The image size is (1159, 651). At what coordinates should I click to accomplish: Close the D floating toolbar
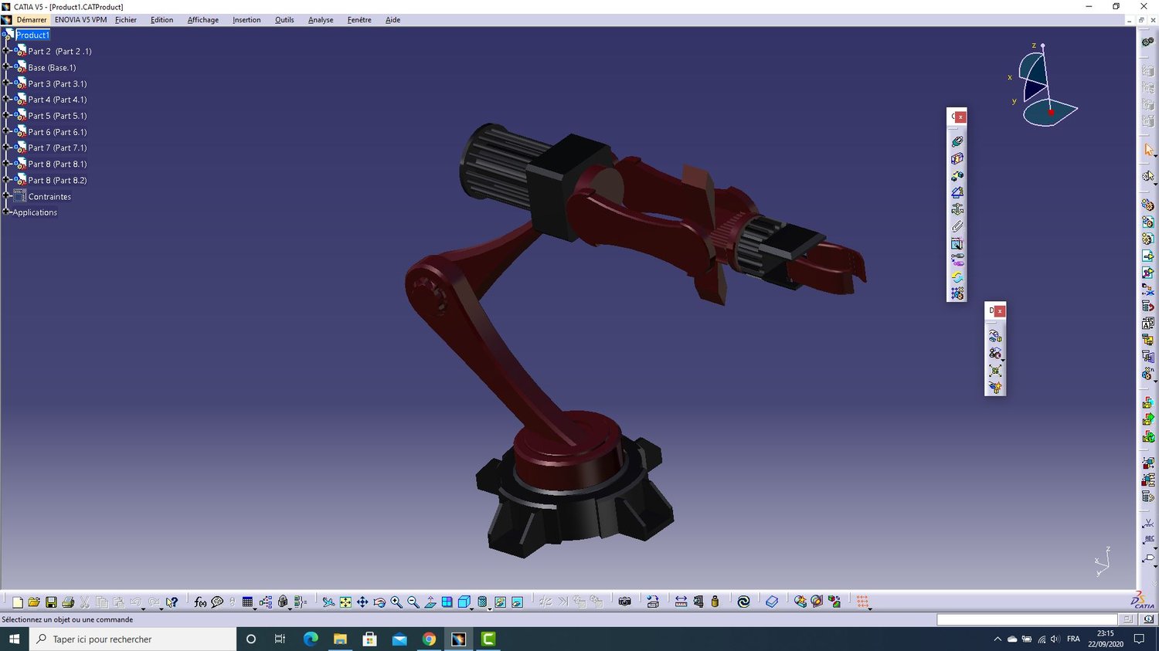click(x=1000, y=311)
